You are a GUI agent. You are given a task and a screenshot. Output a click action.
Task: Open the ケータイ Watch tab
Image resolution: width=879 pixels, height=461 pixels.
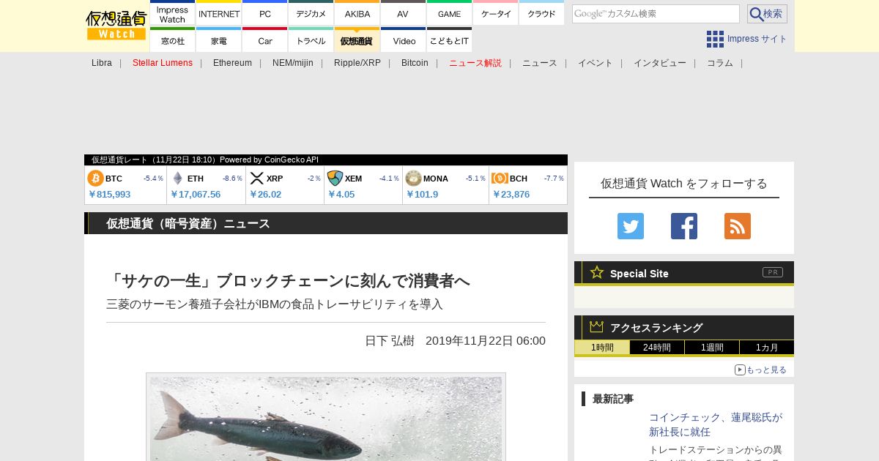click(496, 14)
